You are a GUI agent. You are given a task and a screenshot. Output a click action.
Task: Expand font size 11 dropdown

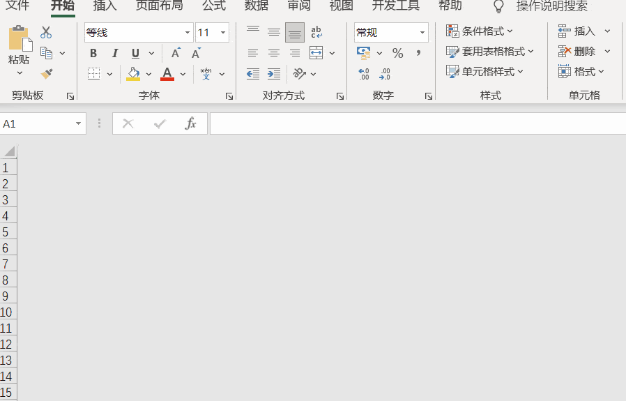[x=223, y=33]
